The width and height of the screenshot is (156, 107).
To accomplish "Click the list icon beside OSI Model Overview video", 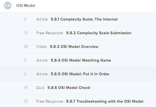I will 26,47.
